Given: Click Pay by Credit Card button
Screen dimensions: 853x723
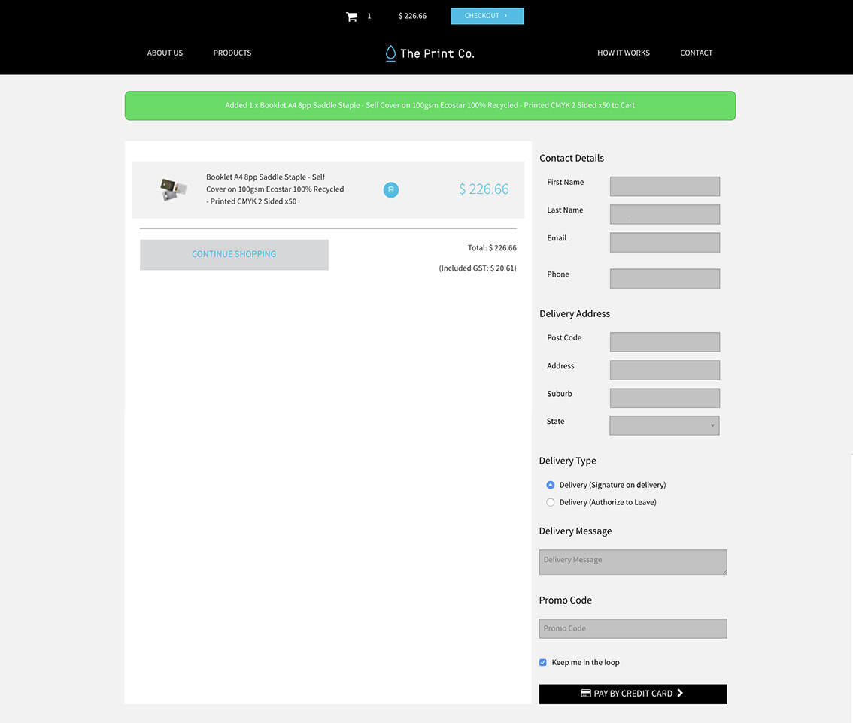Looking at the screenshot, I should (633, 694).
